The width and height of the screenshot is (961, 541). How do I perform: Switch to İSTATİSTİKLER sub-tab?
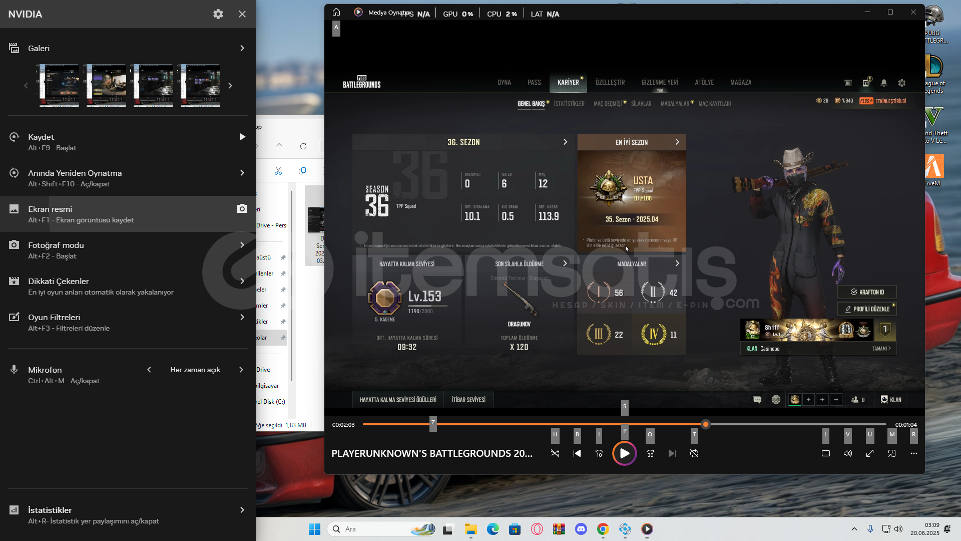[569, 104]
